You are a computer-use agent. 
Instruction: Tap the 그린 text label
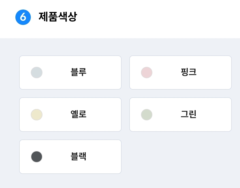(188, 114)
